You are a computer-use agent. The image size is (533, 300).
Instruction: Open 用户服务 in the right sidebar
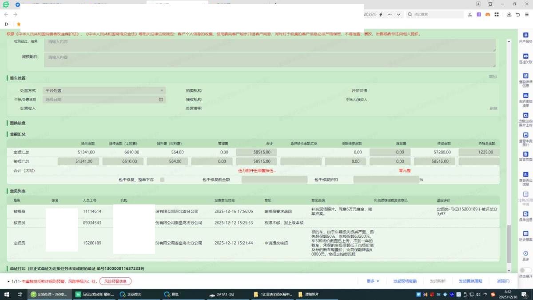pyautogui.click(x=525, y=37)
